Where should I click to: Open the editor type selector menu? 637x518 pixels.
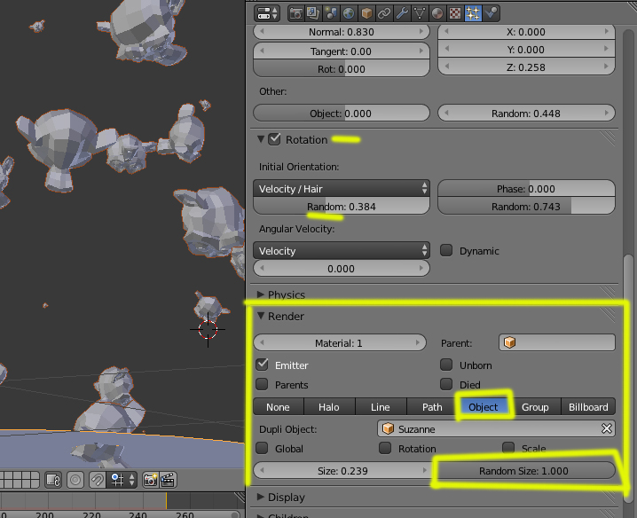click(267, 13)
